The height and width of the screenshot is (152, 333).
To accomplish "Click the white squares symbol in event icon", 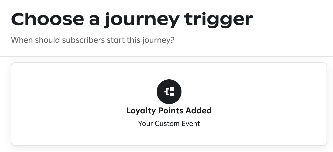I will point(169,92).
